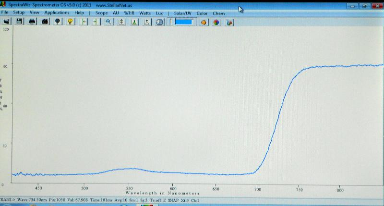Image resolution: width=384 pixels, height=206 pixels.
Task: Take light reference with yellow bulb icon
Action: coord(70,22)
